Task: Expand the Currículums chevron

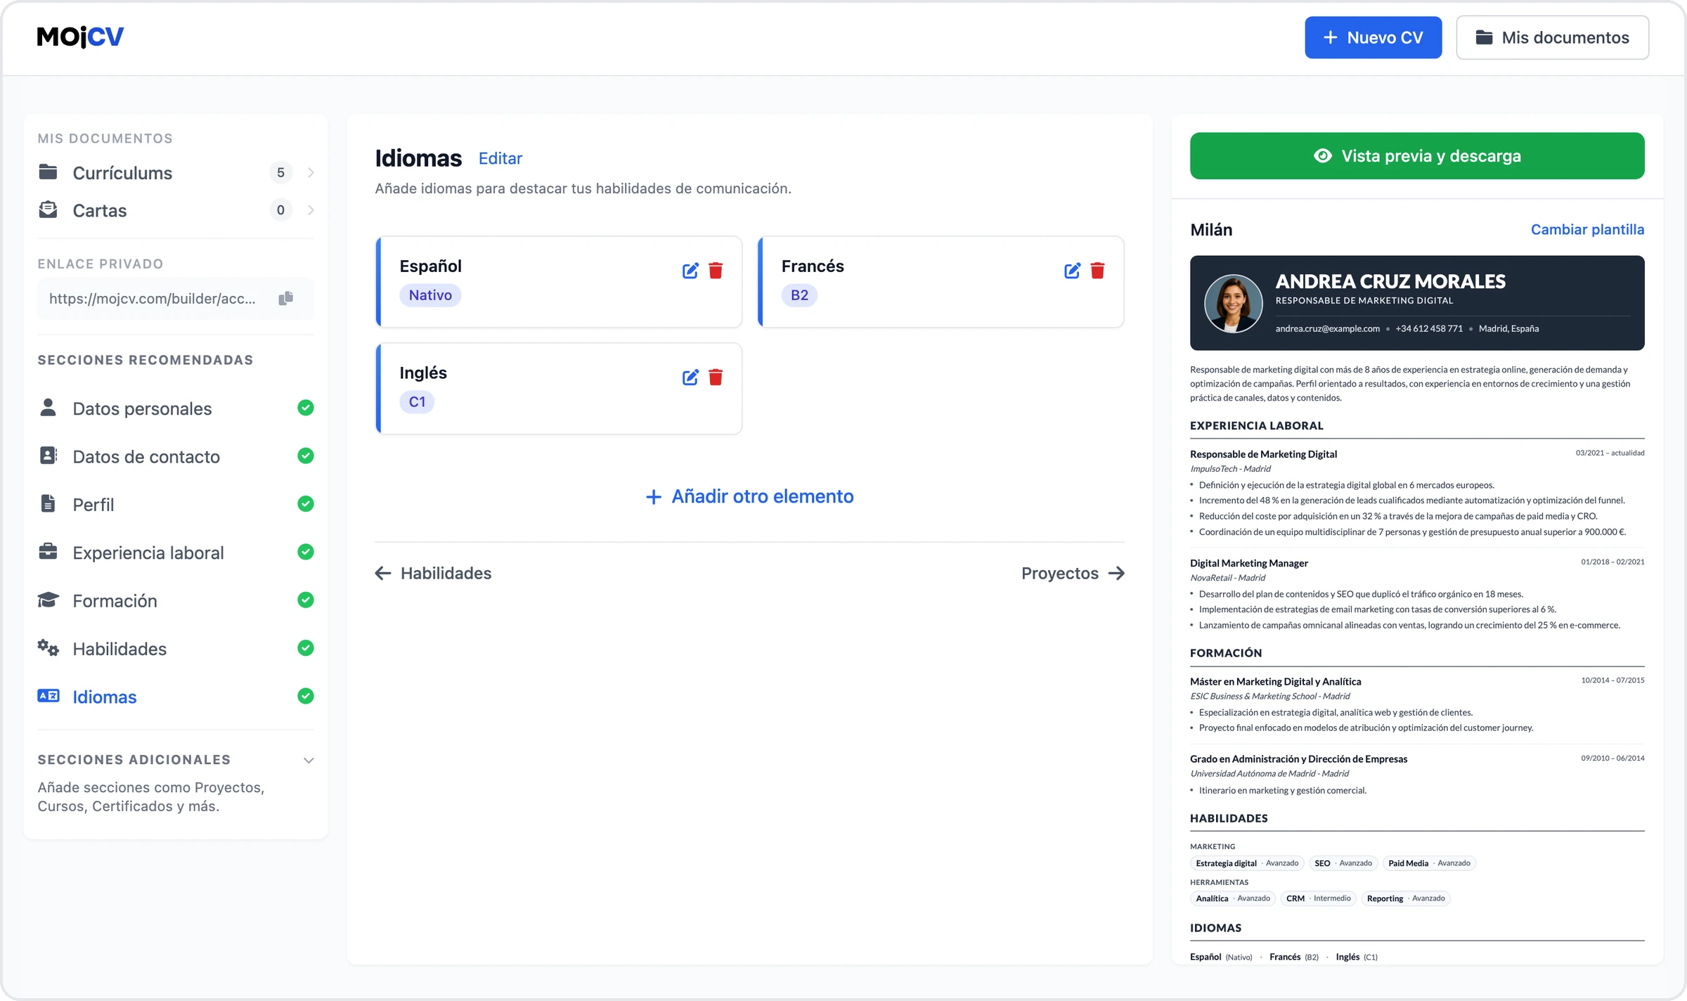Action: click(310, 173)
